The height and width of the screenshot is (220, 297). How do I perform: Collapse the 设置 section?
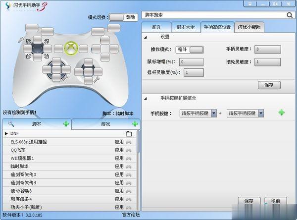tap(145, 37)
